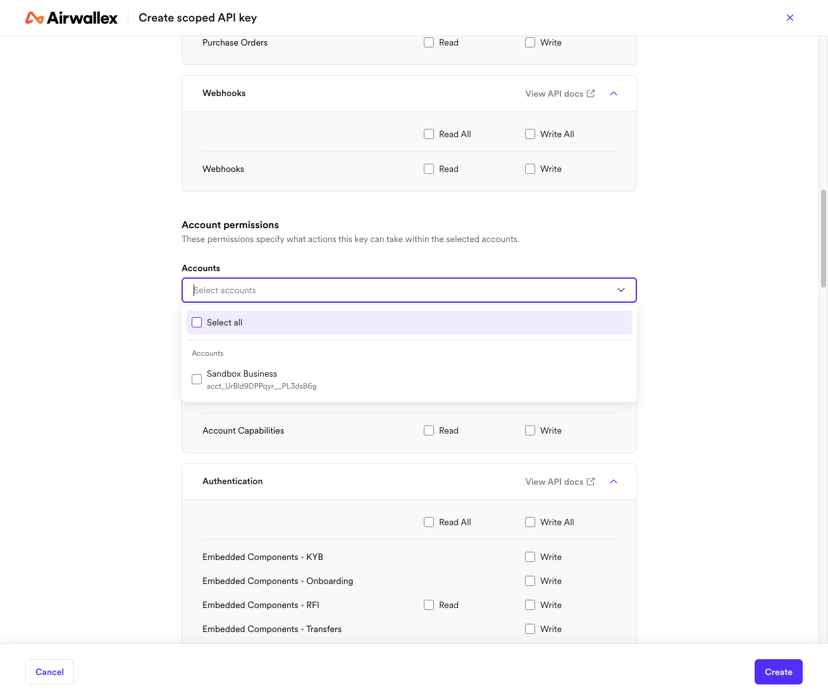The height and width of the screenshot is (699, 828).
Task: Enable Write for Embedded Components - Onboarding
Action: (x=530, y=581)
